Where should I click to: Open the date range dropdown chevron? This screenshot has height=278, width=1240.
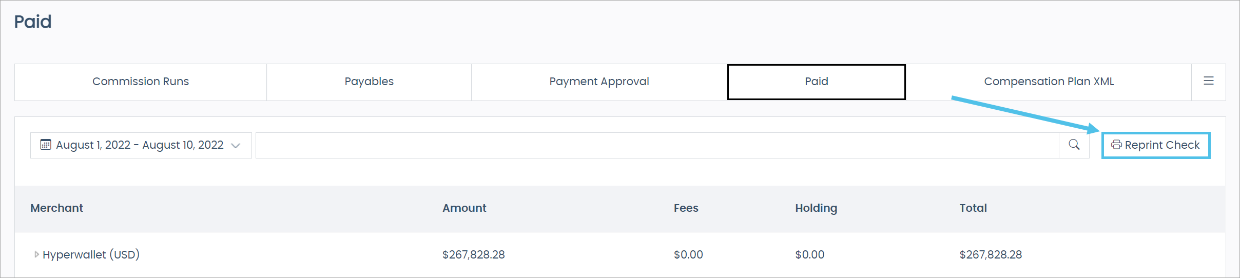click(x=236, y=146)
